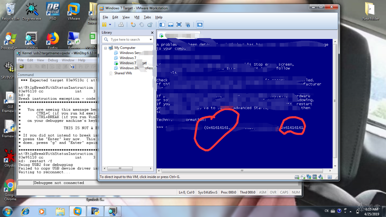The width and height of the screenshot is (386, 217).
Task: Open the library search filter dropdown
Action: click(x=151, y=40)
